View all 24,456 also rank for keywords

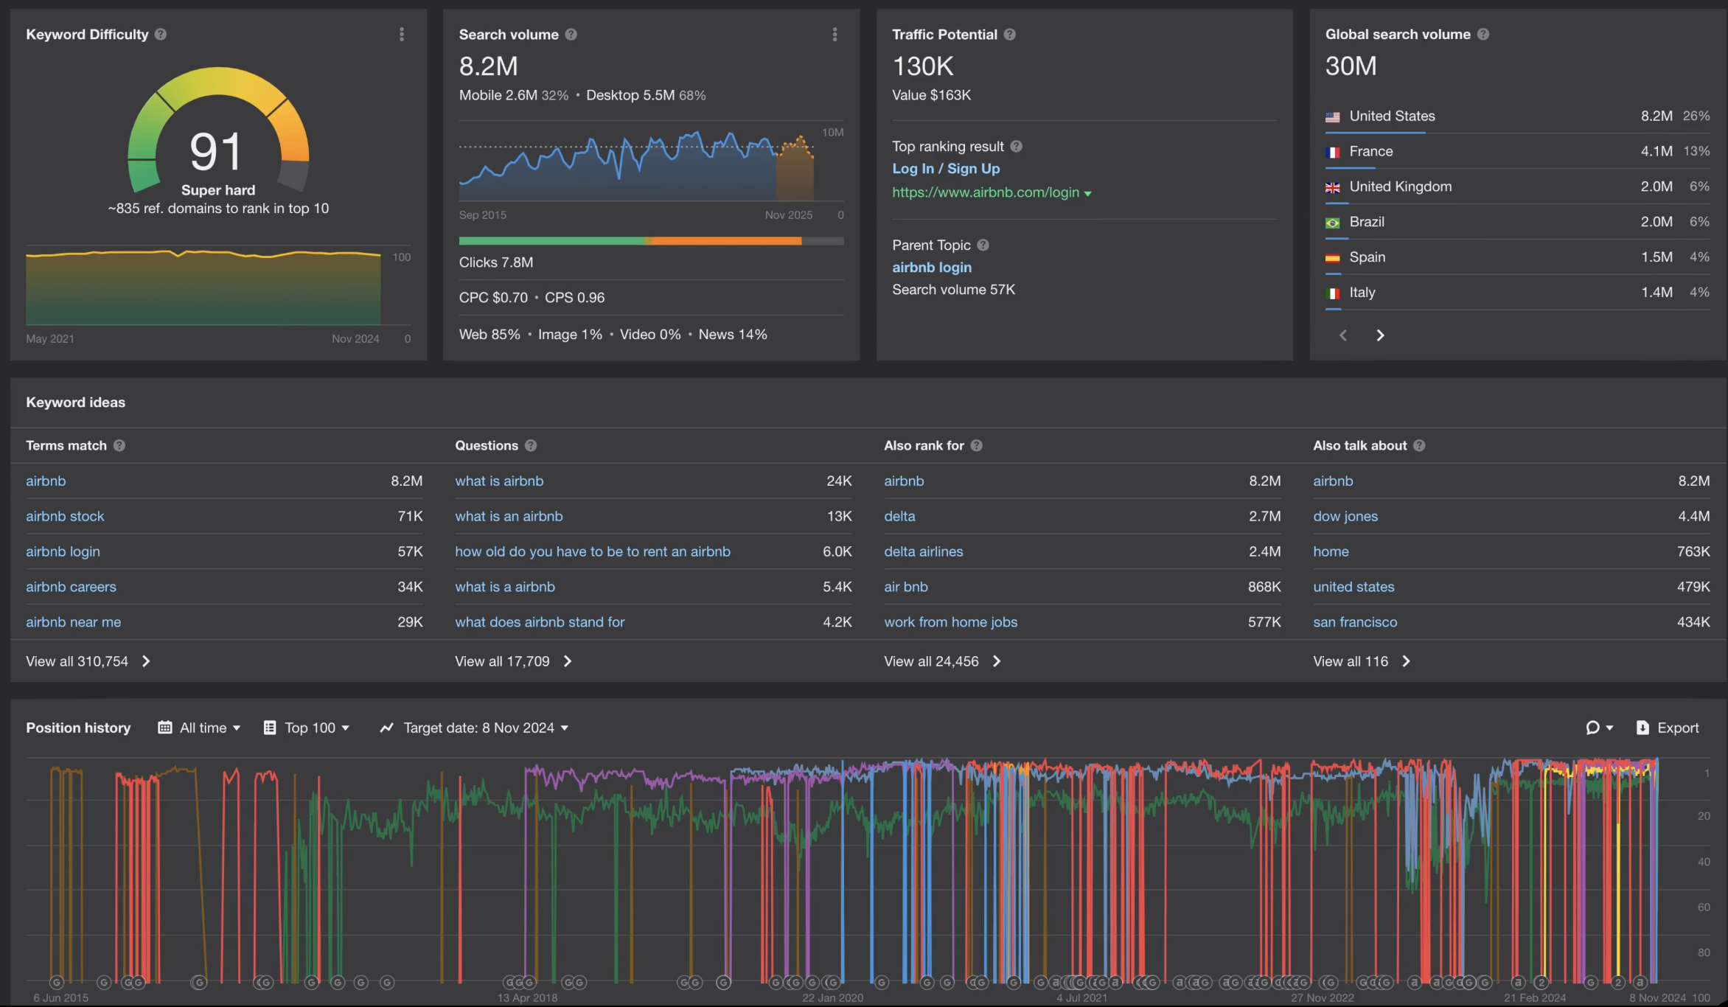[x=943, y=661]
